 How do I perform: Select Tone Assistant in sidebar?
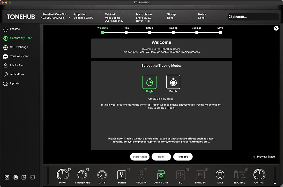(x=19, y=56)
